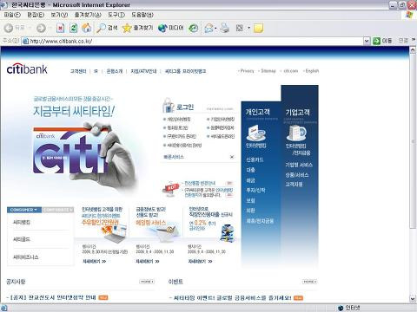This screenshot has height=312, width=417.
Task: Click the Forward arrow toolbar button
Action: coord(41,28)
